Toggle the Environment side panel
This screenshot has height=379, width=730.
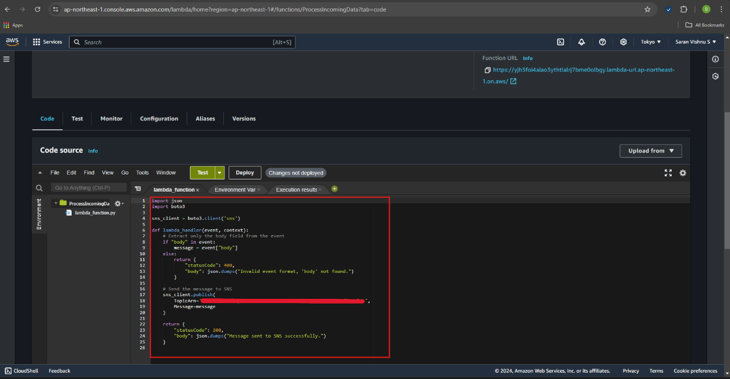pos(39,214)
